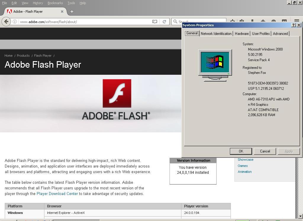Click the 'AMD A6-7310 APU with AMD' text
Image resolution: width=303 pixels, height=221 pixels.
[x=269, y=99]
